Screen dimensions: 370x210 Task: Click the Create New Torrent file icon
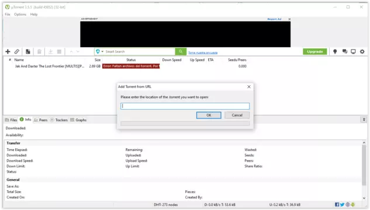click(x=28, y=51)
